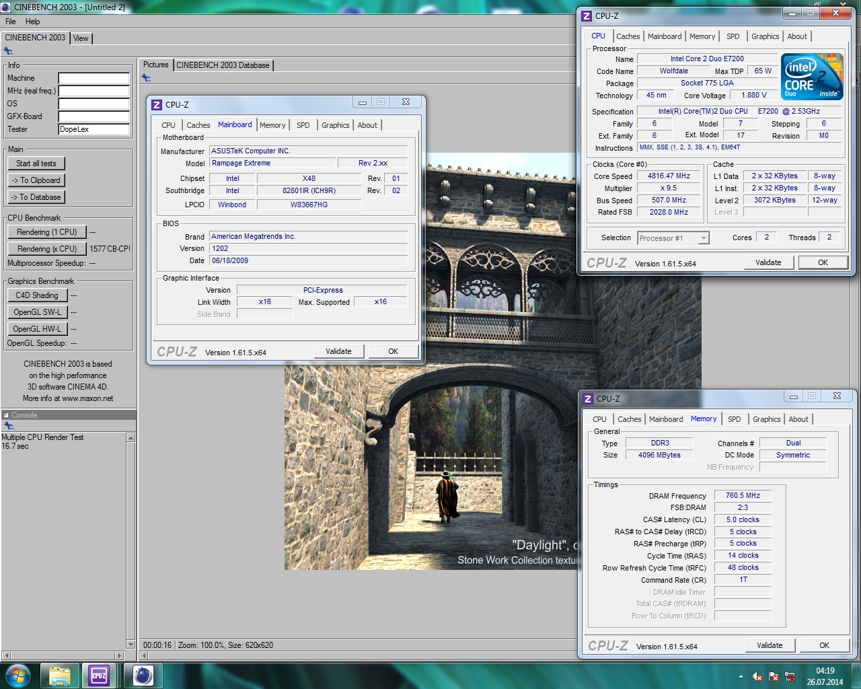The height and width of the screenshot is (689, 861).
Task: Run Rendering (1 CPU) benchmark
Action: 47,232
